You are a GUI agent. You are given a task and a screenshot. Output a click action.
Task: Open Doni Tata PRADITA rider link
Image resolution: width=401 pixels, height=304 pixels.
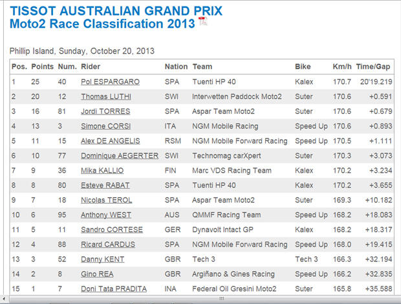click(114, 289)
